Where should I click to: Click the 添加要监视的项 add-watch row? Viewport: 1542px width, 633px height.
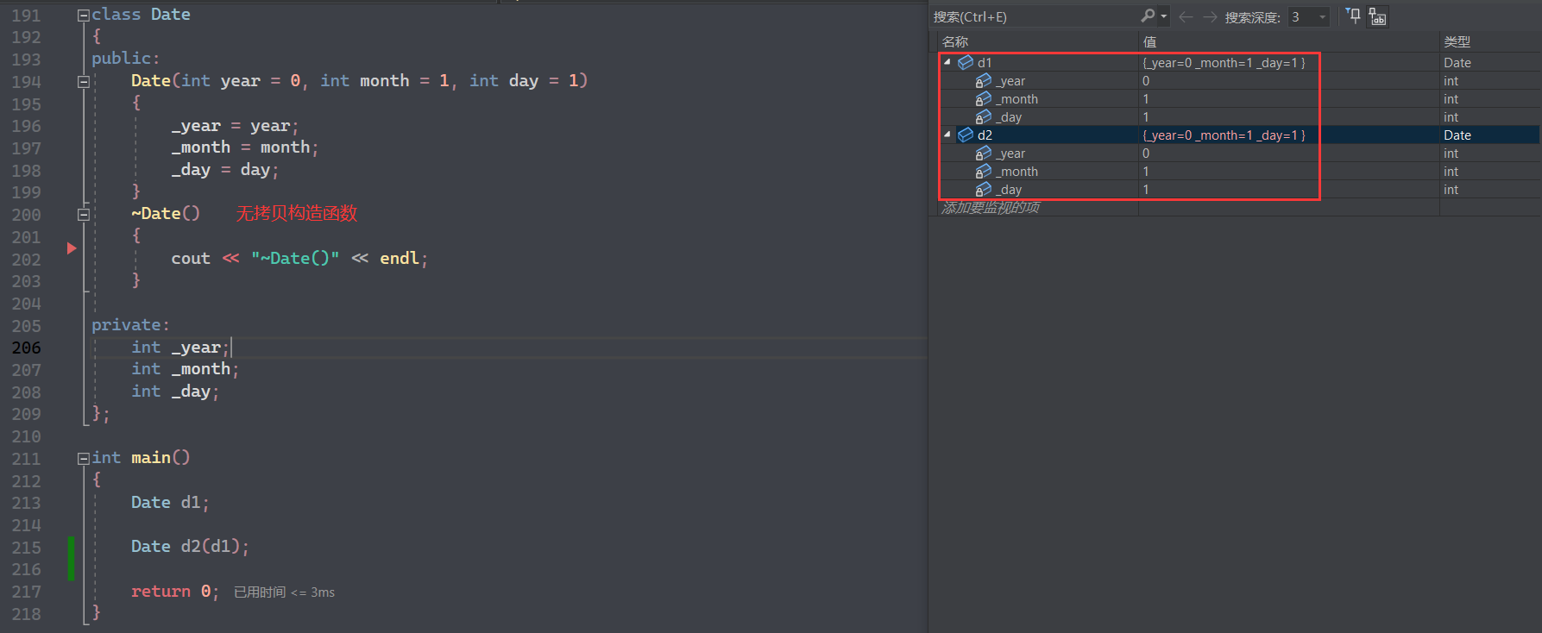point(991,208)
